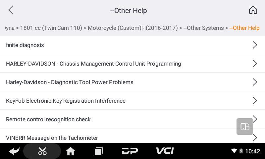This screenshot has width=265, height=159.
Task: Tap the back arrow in header
Action: click(11, 10)
